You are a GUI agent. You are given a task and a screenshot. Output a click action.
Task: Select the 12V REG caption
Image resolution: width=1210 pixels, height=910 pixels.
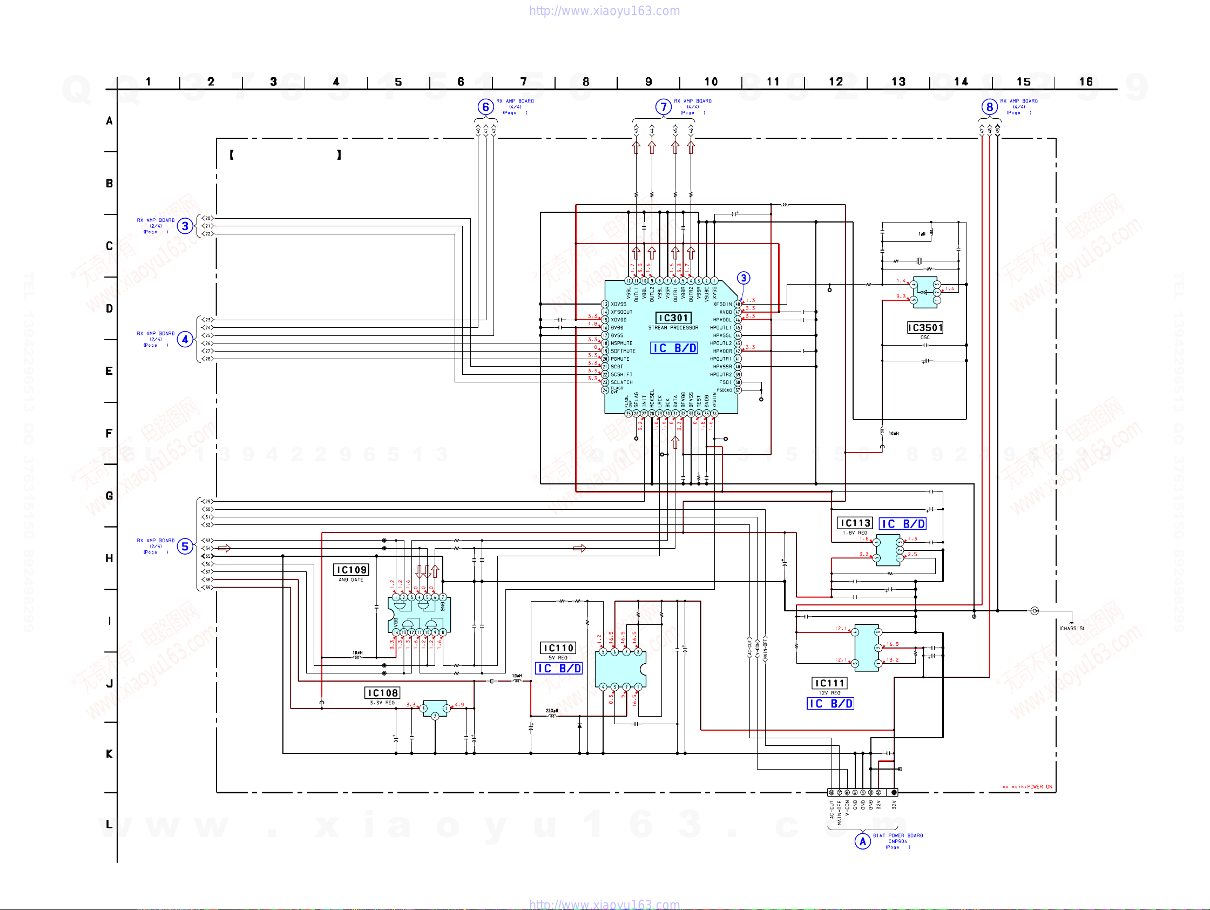click(x=829, y=693)
